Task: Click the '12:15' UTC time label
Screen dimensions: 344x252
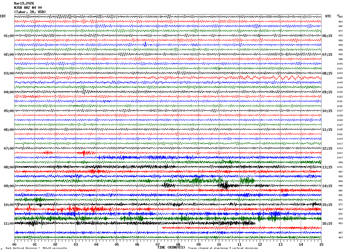Action: (x=327, y=148)
